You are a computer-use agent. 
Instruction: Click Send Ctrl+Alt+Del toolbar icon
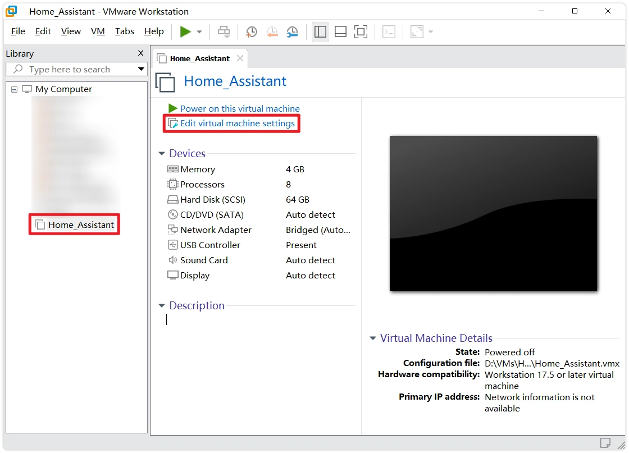(x=224, y=31)
